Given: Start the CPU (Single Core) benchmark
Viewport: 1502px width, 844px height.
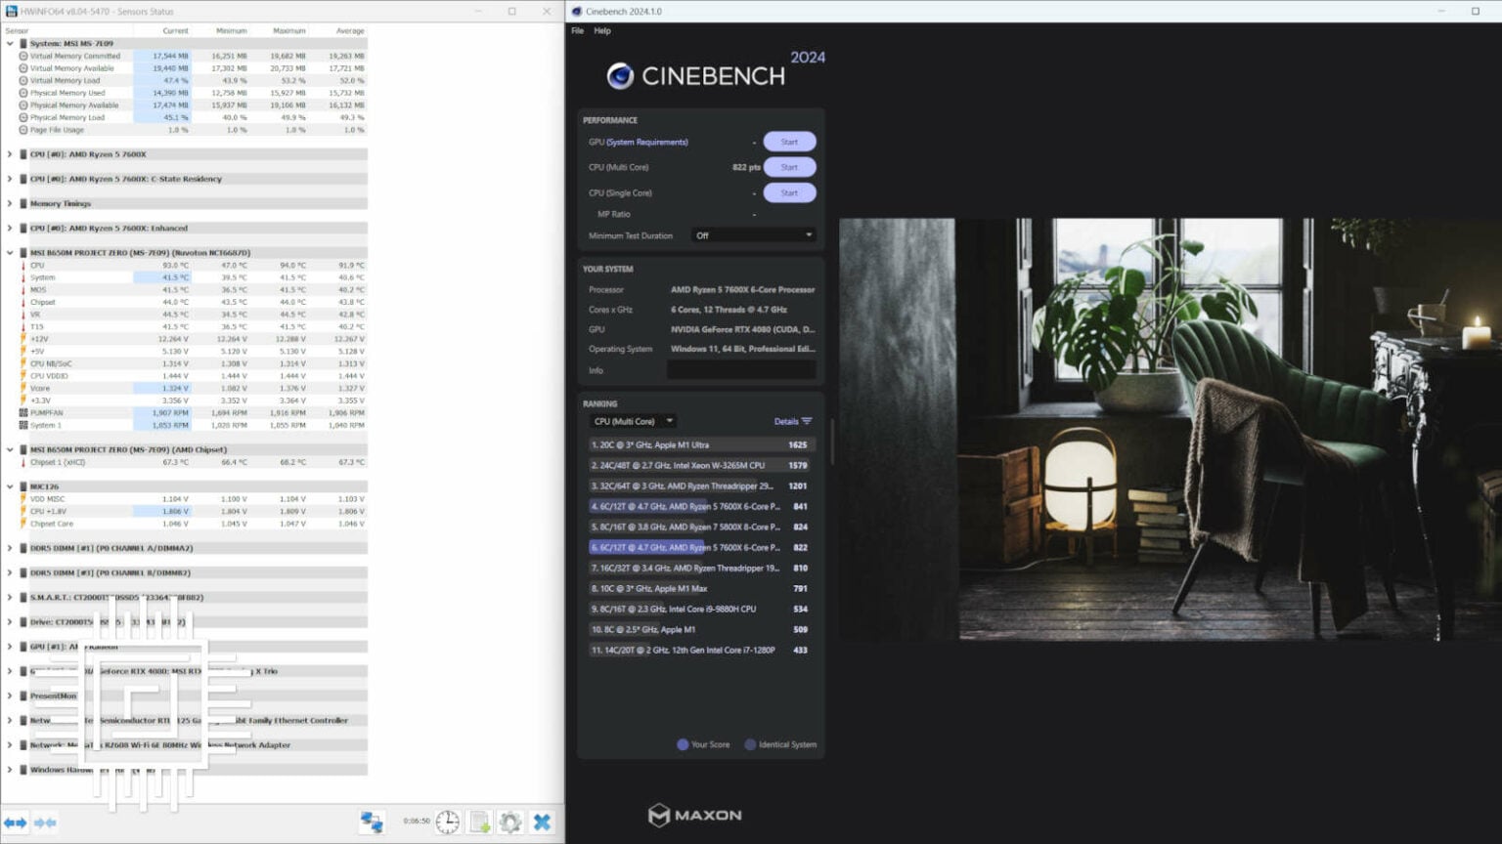Looking at the screenshot, I should [x=789, y=193].
